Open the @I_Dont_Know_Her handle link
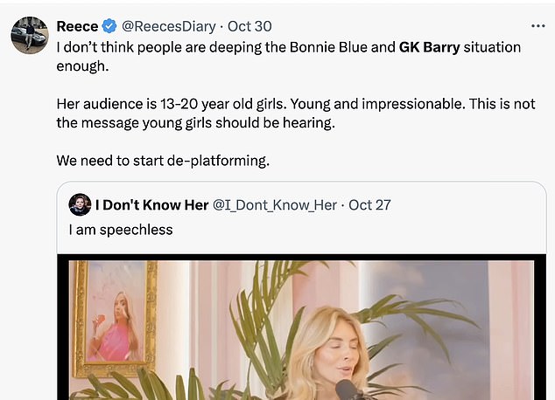 (275, 205)
